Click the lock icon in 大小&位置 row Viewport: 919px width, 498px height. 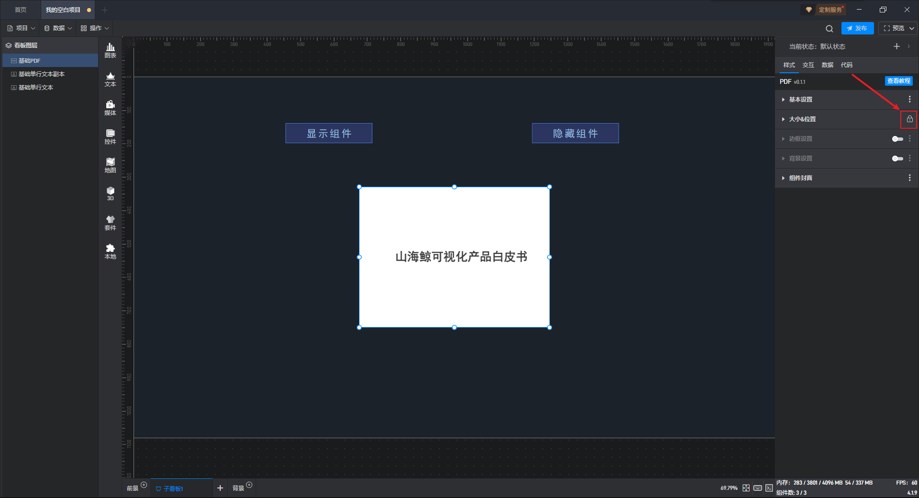click(909, 119)
